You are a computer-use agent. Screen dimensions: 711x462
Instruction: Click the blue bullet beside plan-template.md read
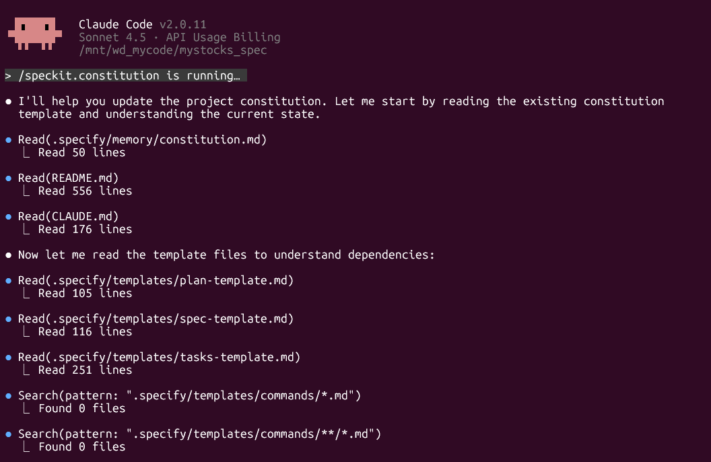(8, 281)
